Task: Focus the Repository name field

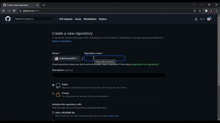Action: coord(104,58)
